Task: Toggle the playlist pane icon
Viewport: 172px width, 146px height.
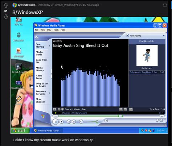Action: [125, 109]
